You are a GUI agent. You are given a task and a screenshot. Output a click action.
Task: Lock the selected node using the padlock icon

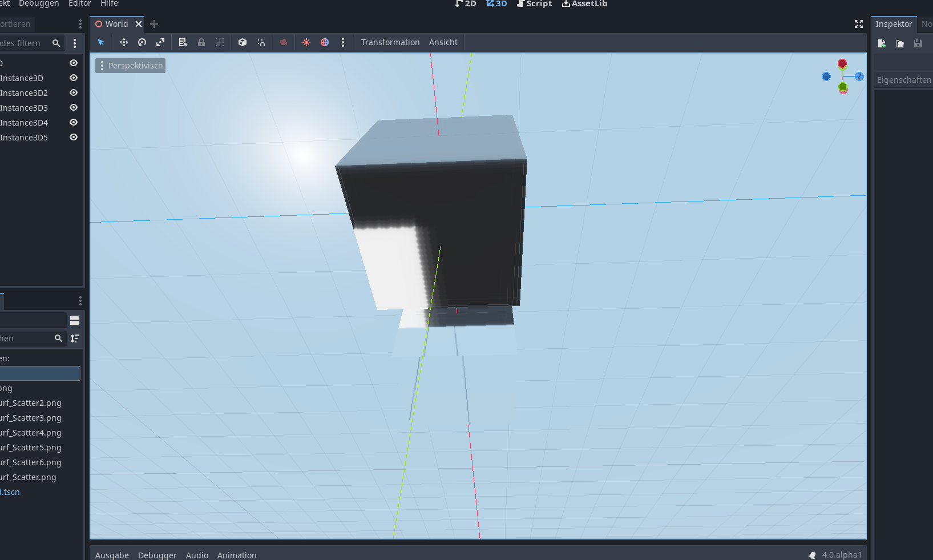pyautogui.click(x=201, y=42)
